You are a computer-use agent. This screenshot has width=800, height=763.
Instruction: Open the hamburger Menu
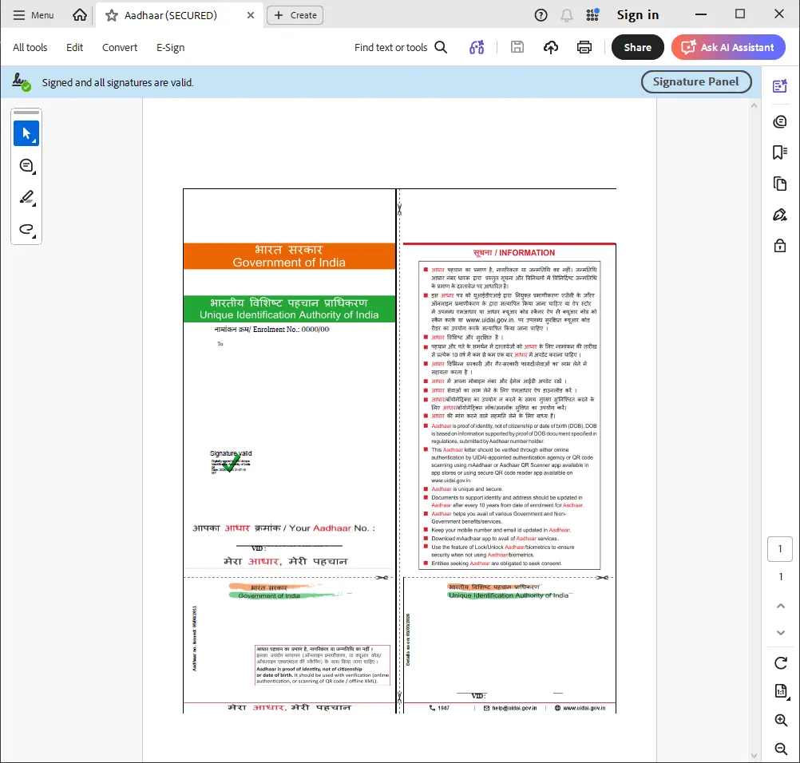coord(33,14)
